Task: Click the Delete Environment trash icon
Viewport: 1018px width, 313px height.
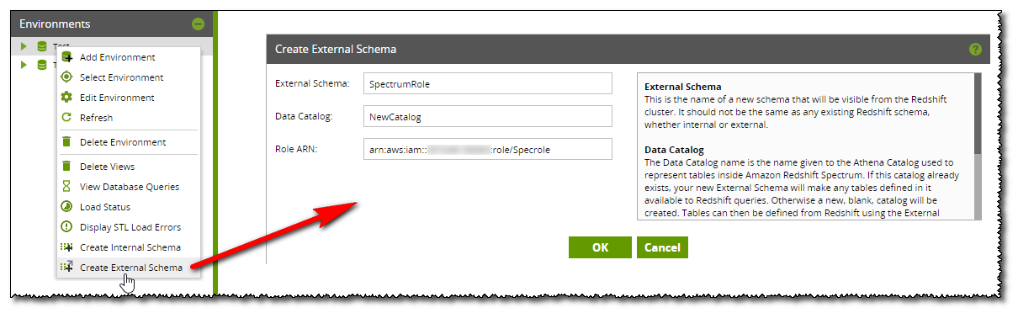Action: click(x=66, y=142)
